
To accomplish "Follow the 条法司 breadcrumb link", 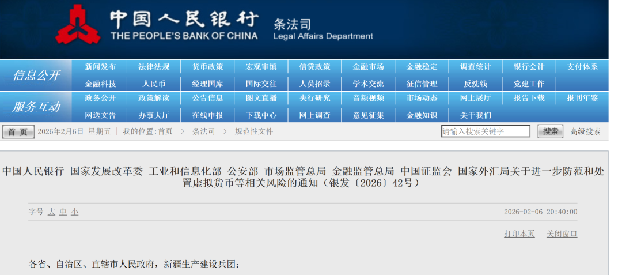I will click(x=204, y=132).
